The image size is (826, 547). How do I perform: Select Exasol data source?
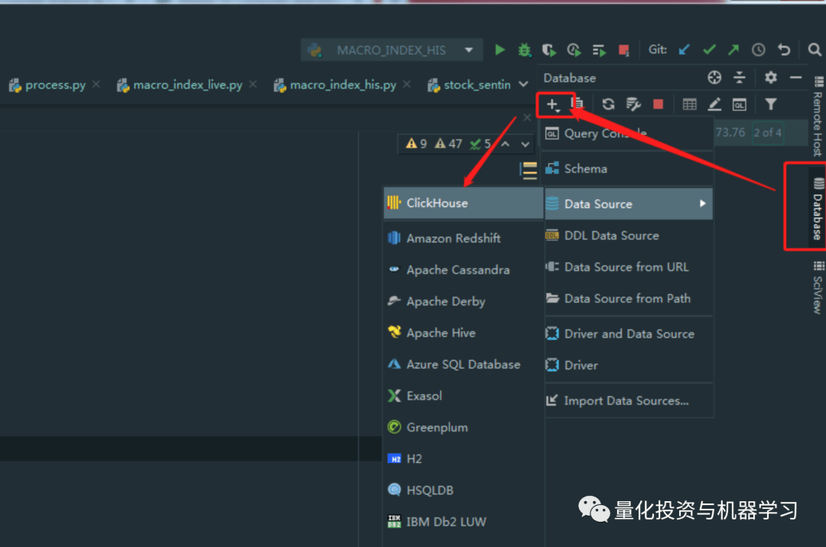pyautogui.click(x=463, y=396)
